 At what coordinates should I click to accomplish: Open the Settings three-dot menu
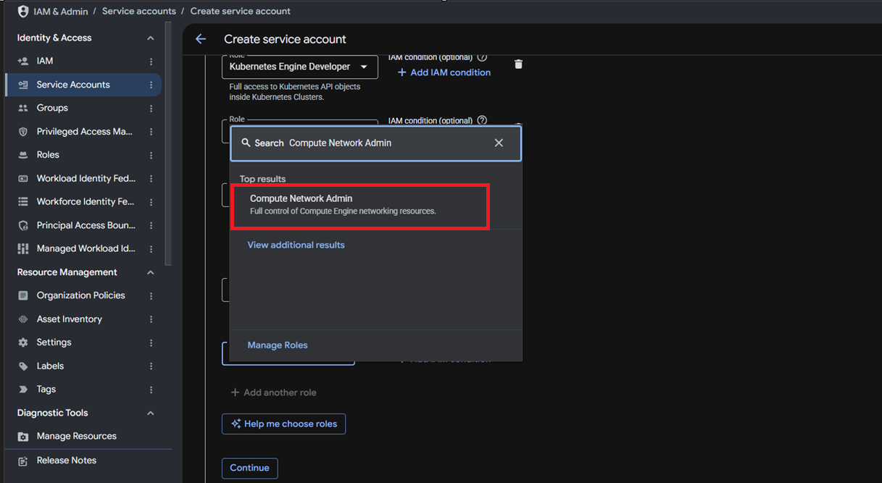(x=151, y=343)
